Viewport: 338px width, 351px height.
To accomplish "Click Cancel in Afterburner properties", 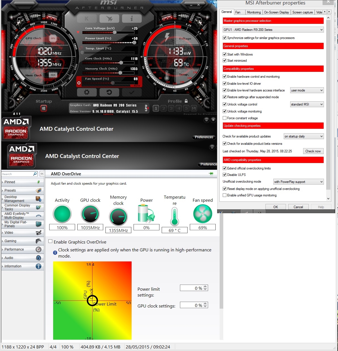I will click(298, 207).
